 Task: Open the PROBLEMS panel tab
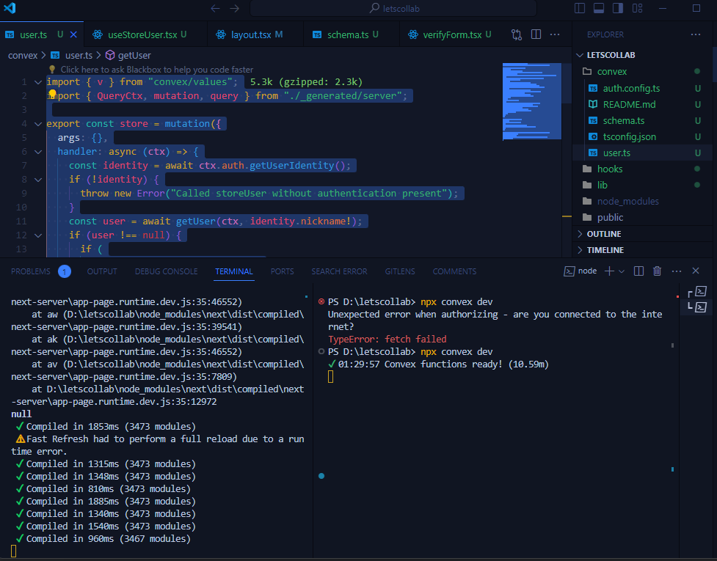40,271
